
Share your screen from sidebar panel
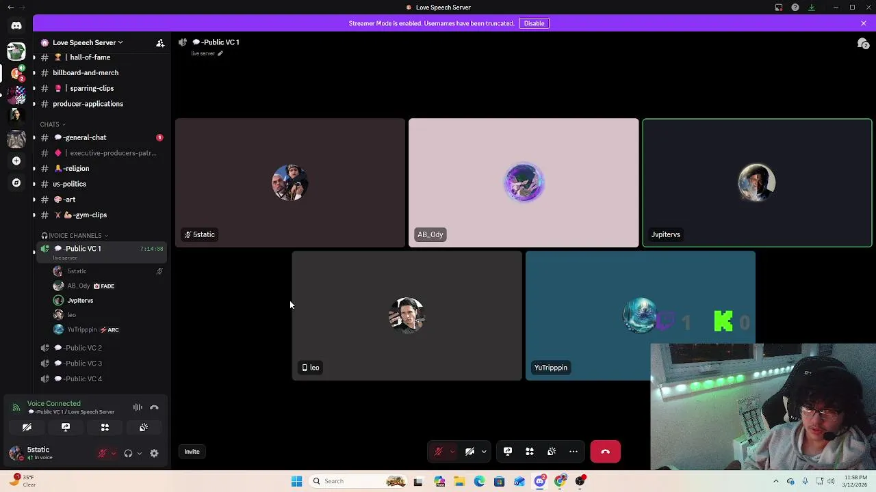click(x=66, y=427)
